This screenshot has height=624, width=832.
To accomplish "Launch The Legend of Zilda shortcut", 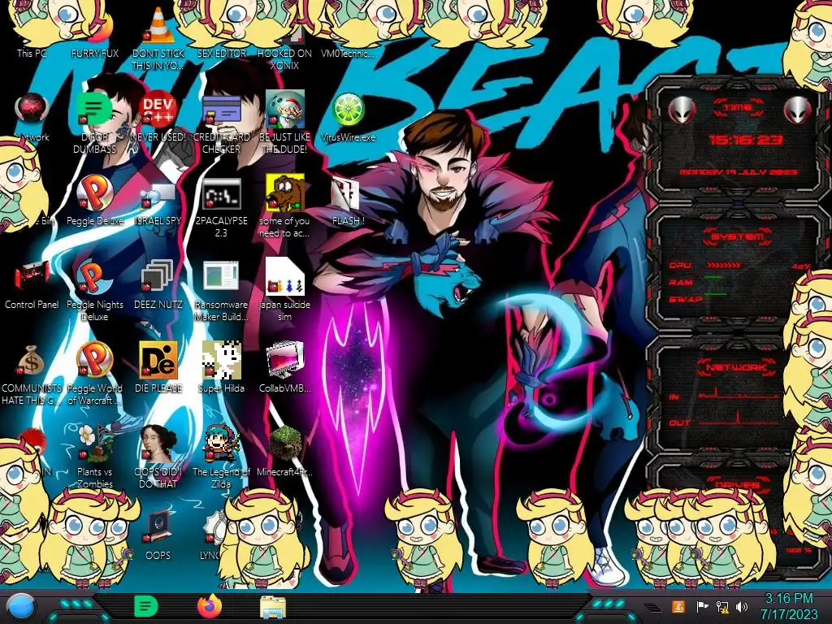I will 221,444.
